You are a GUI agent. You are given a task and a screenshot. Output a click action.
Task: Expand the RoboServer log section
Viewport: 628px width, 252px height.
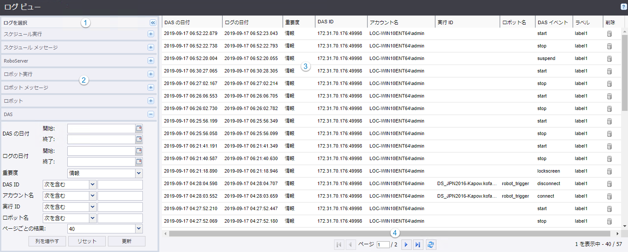[x=151, y=61]
